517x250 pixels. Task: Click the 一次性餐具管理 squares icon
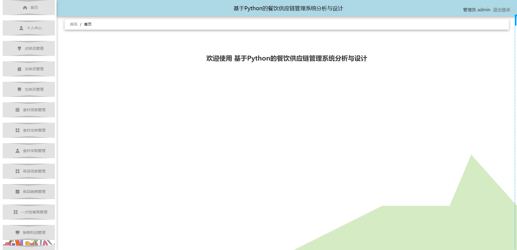15,212
